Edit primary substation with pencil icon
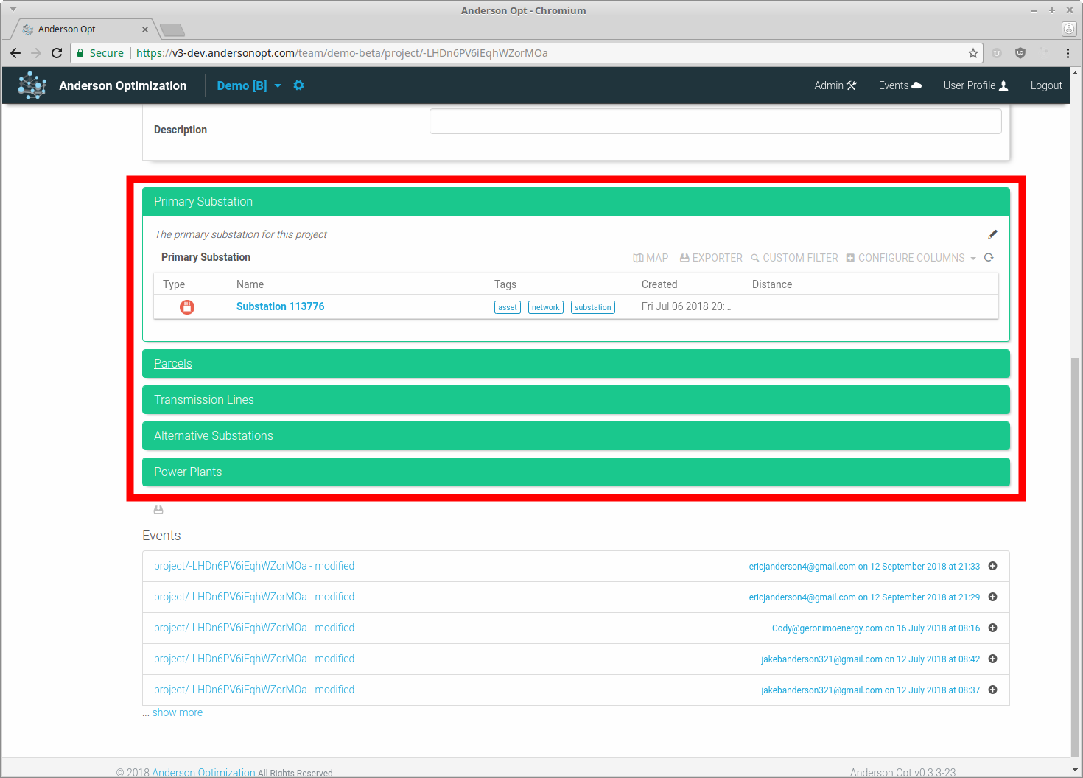This screenshot has height=778, width=1083. (x=992, y=234)
